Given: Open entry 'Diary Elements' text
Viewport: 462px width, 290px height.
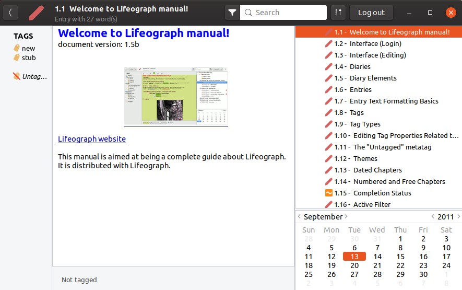Looking at the screenshot, I should click(373, 78).
